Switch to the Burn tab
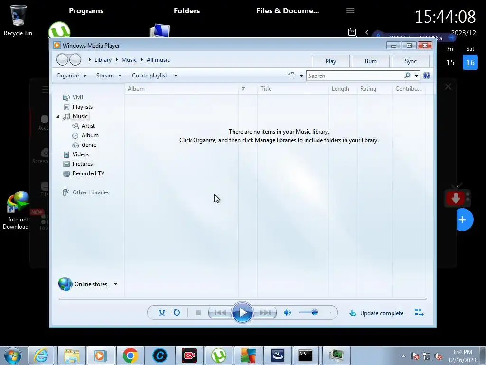 click(x=371, y=61)
